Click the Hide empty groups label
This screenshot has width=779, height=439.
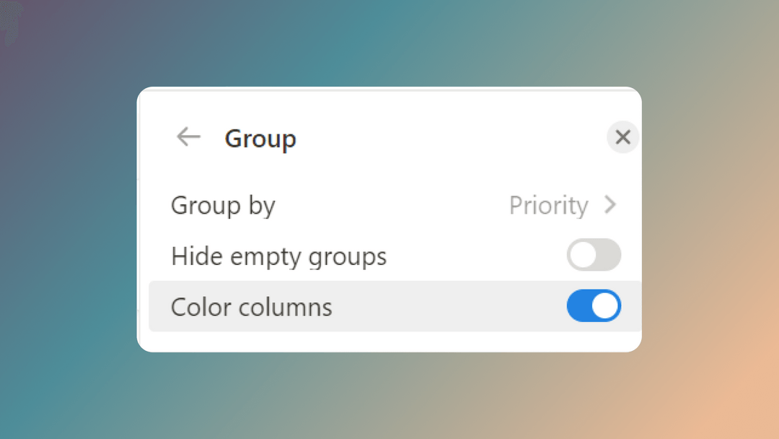click(x=278, y=256)
